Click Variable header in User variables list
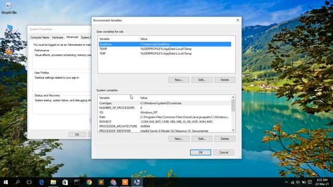The image size is (333, 187). [x=104, y=39]
